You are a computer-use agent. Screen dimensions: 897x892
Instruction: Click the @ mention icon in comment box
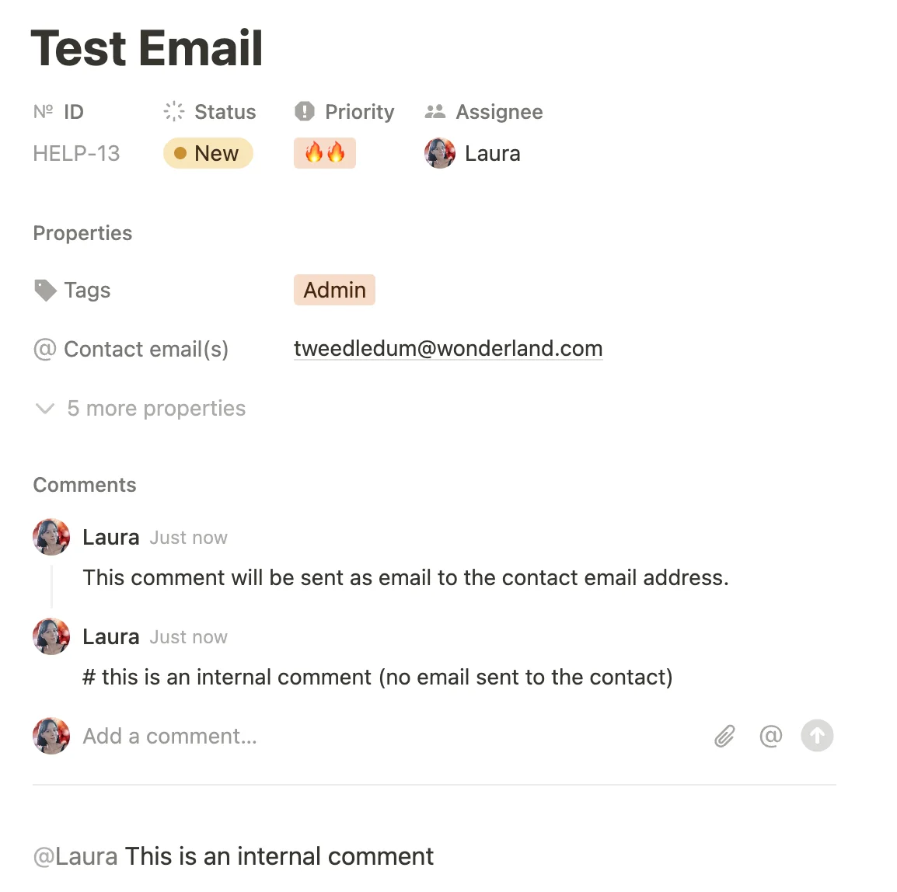[x=770, y=736]
